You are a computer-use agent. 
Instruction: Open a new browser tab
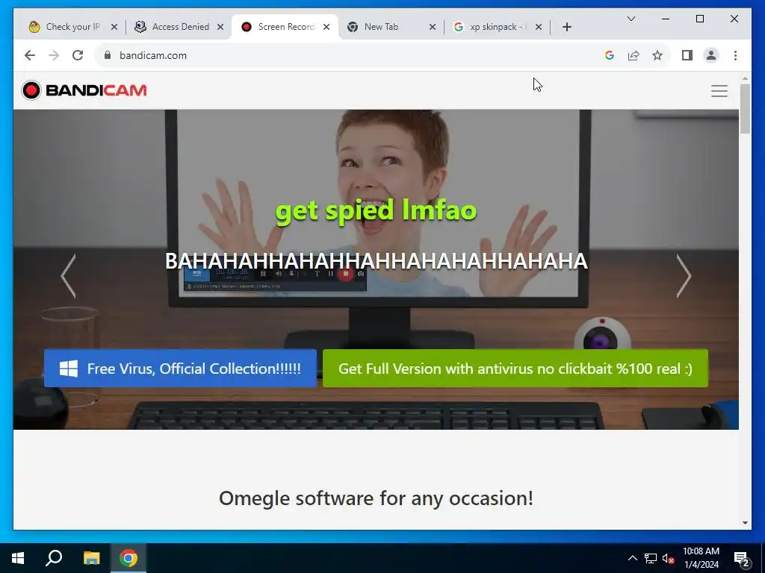[566, 27]
